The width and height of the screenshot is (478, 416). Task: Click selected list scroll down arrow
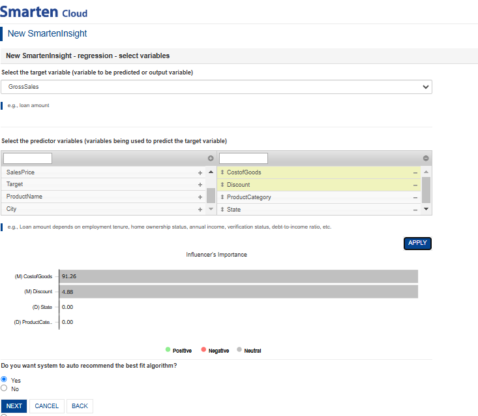coord(426,209)
